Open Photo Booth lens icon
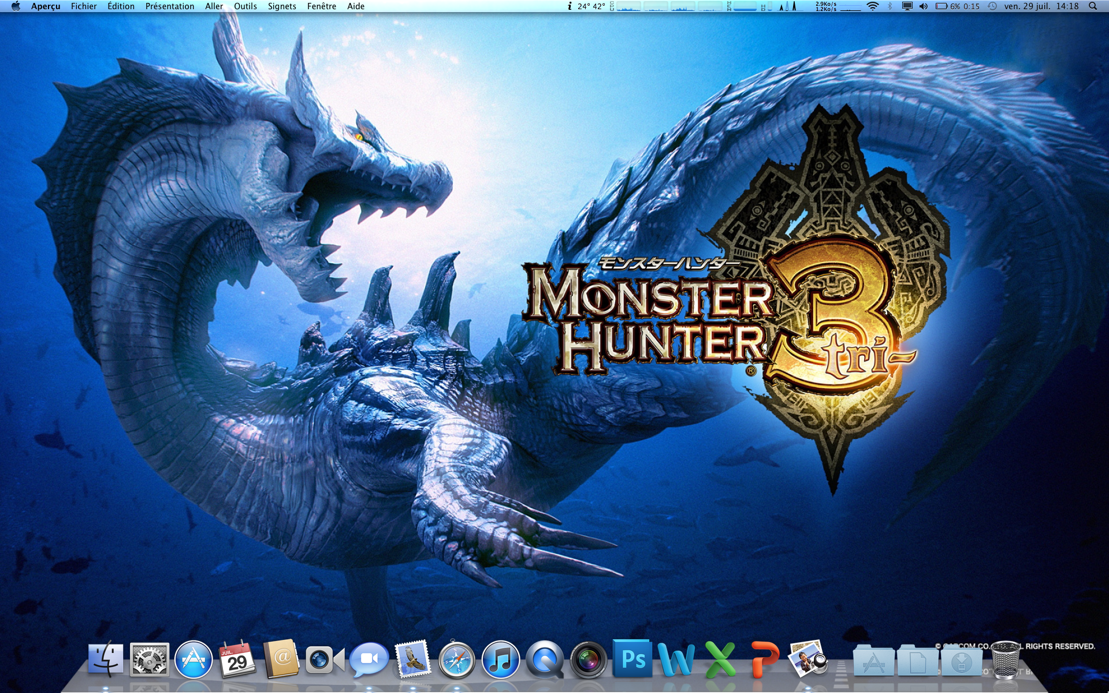 click(589, 659)
